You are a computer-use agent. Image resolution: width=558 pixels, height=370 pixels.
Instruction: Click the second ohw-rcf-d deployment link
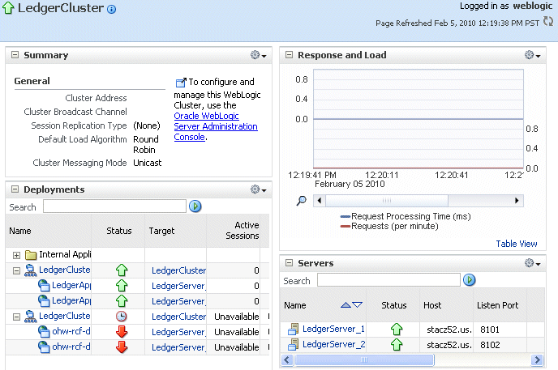click(71, 347)
